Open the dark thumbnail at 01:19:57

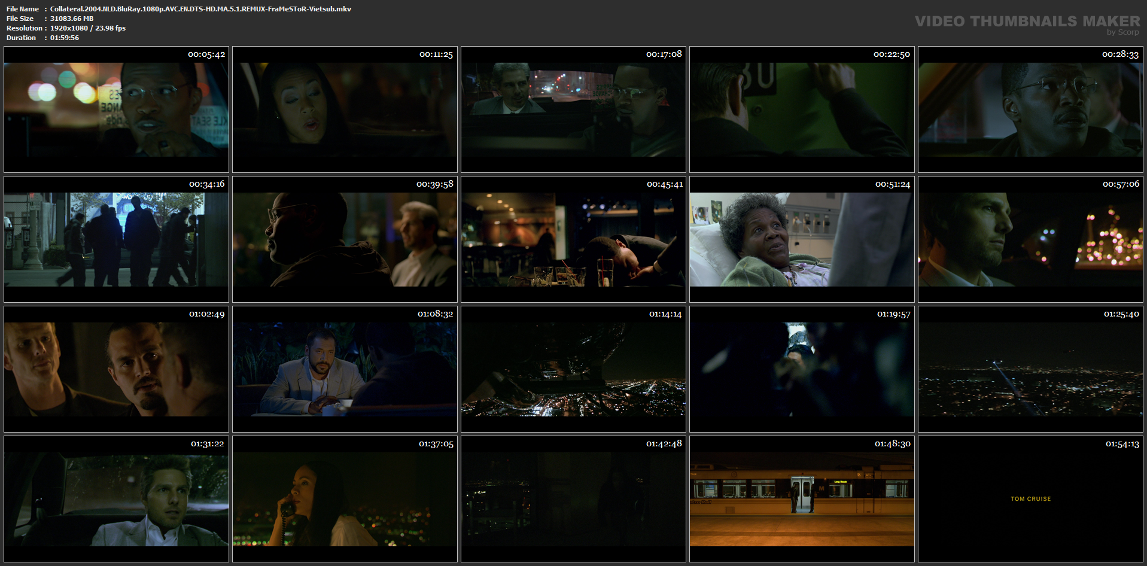[802, 369]
